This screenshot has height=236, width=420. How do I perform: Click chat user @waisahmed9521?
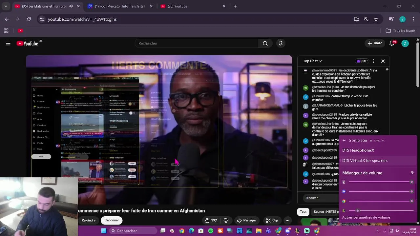tap(324, 70)
